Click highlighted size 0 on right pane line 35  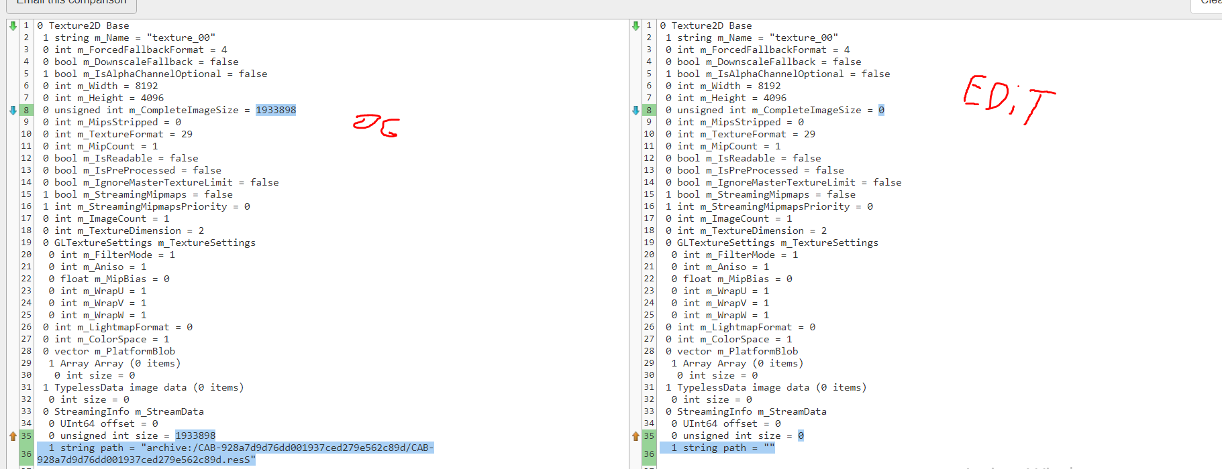click(x=801, y=435)
